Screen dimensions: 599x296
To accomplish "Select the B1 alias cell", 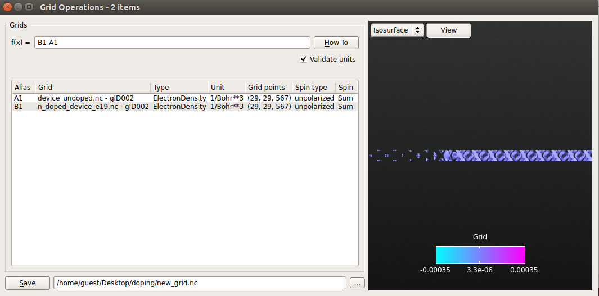I will pyautogui.click(x=19, y=106).
